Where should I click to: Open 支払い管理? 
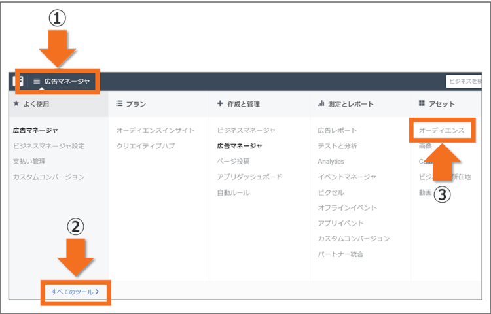click(x=29, y=162)
